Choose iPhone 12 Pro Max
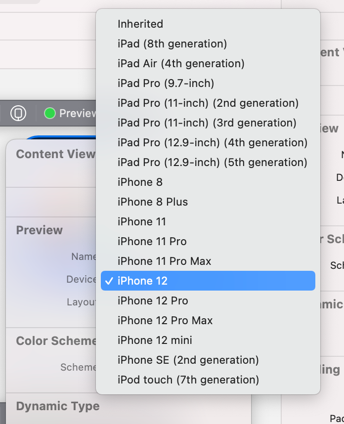344x424 pixels. point(165,320)
